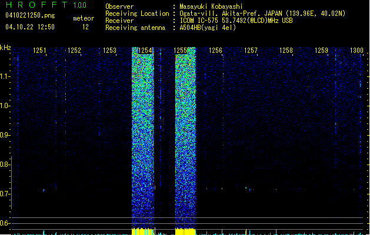Click the 1259 time marker
This screenshot has width=370, height=235.
pos(321,51)
